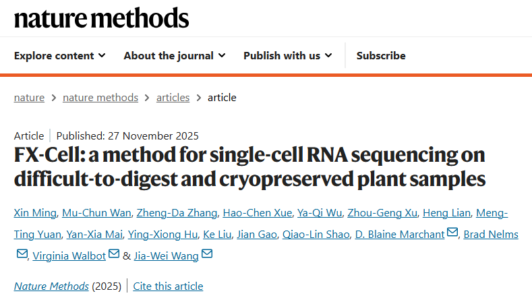Image resolution: width=532 pixels, height=304 pixels.
Task: Click the envelope icon after Brad Nelms
Action: pos(22,253)
